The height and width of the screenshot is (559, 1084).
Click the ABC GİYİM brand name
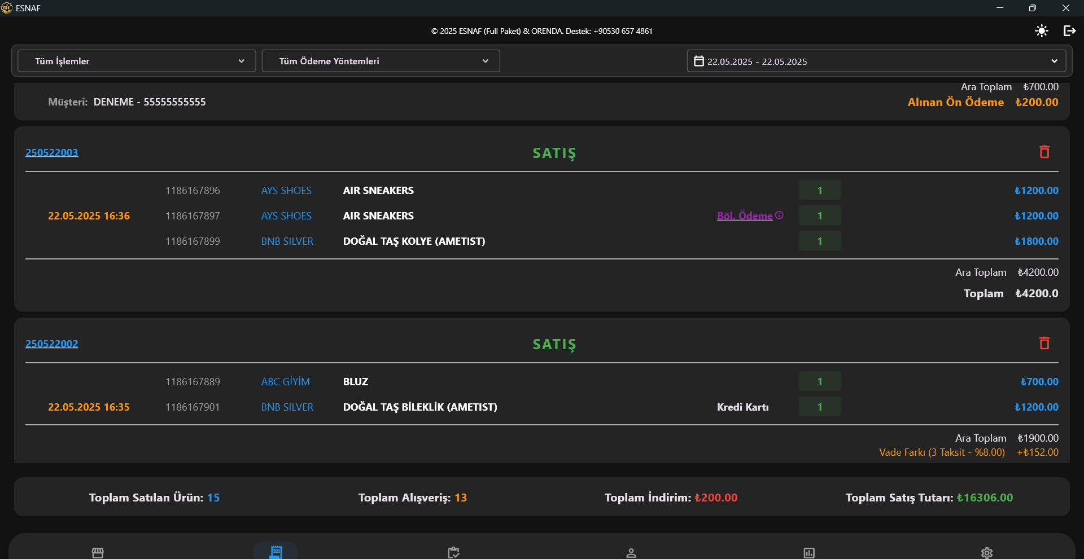click(x=285, y=382)
